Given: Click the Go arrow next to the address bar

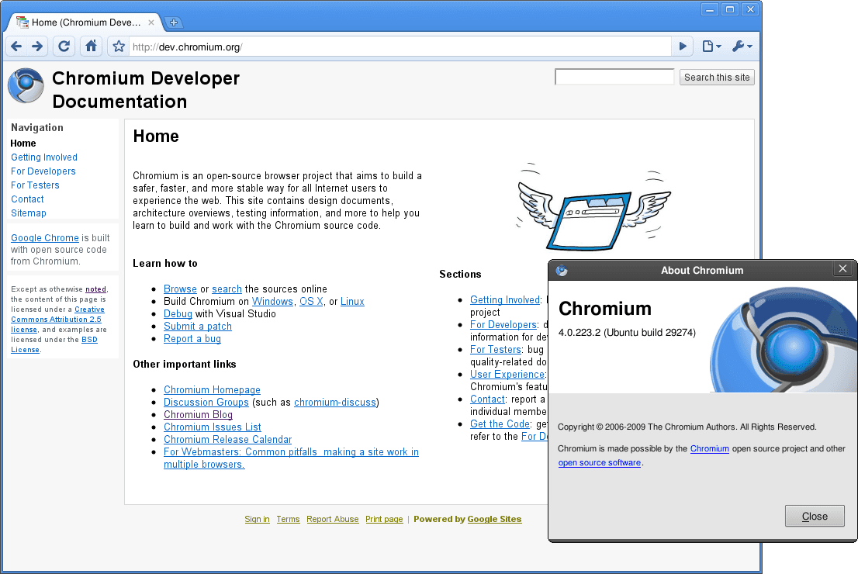Looking at the screenshot, I should click(682, 46).
